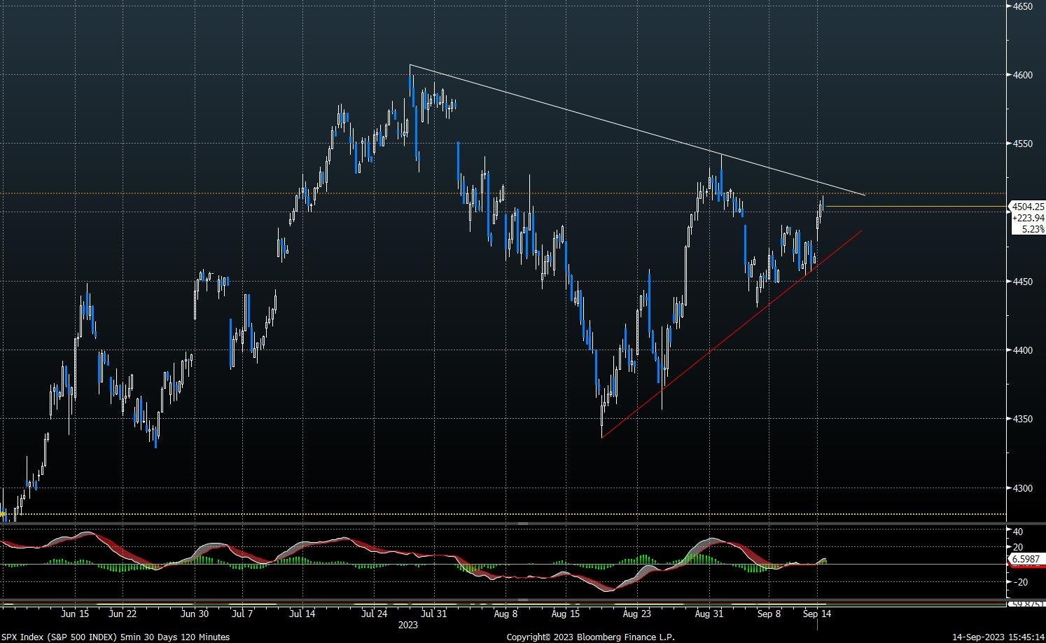Select the Jul 7 date label
1046x643 pixels.
tap(242, 614)
